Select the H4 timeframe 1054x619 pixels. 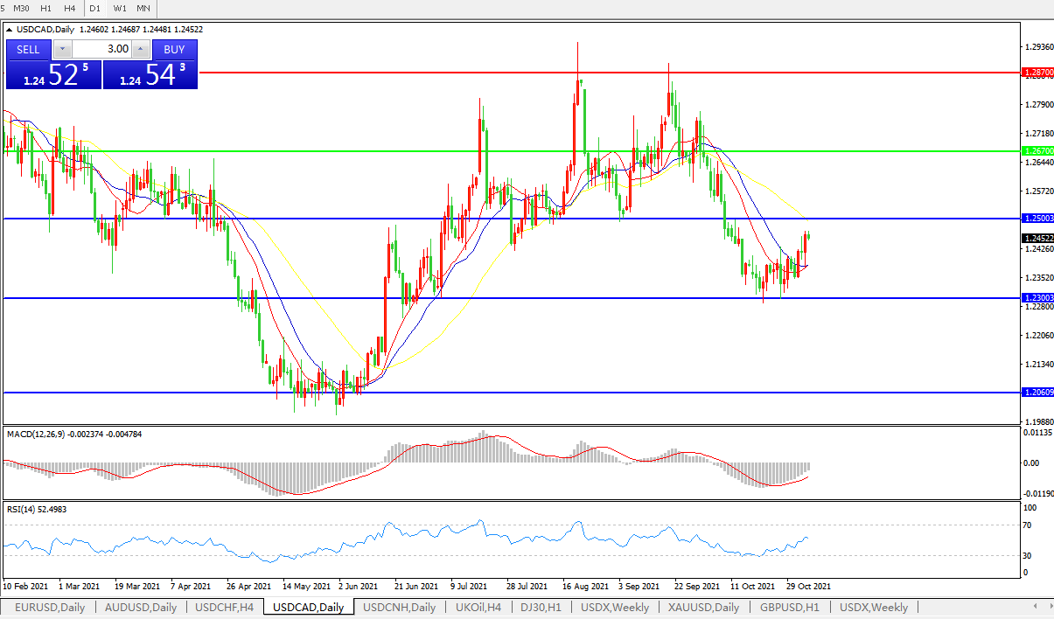pyautogui.click(x=69, y=8)
